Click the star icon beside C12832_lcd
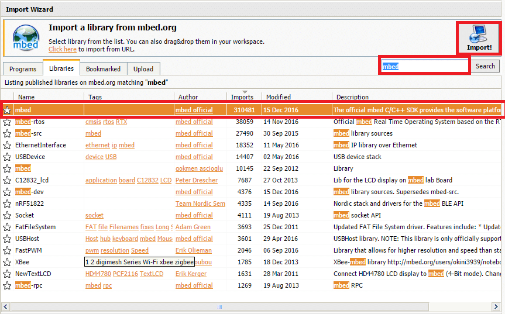505x314 pixels. pyautogui.click(x=7, y=180)
